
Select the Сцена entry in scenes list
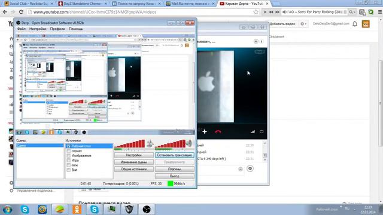pyautogui.click(x=40, y=146)
